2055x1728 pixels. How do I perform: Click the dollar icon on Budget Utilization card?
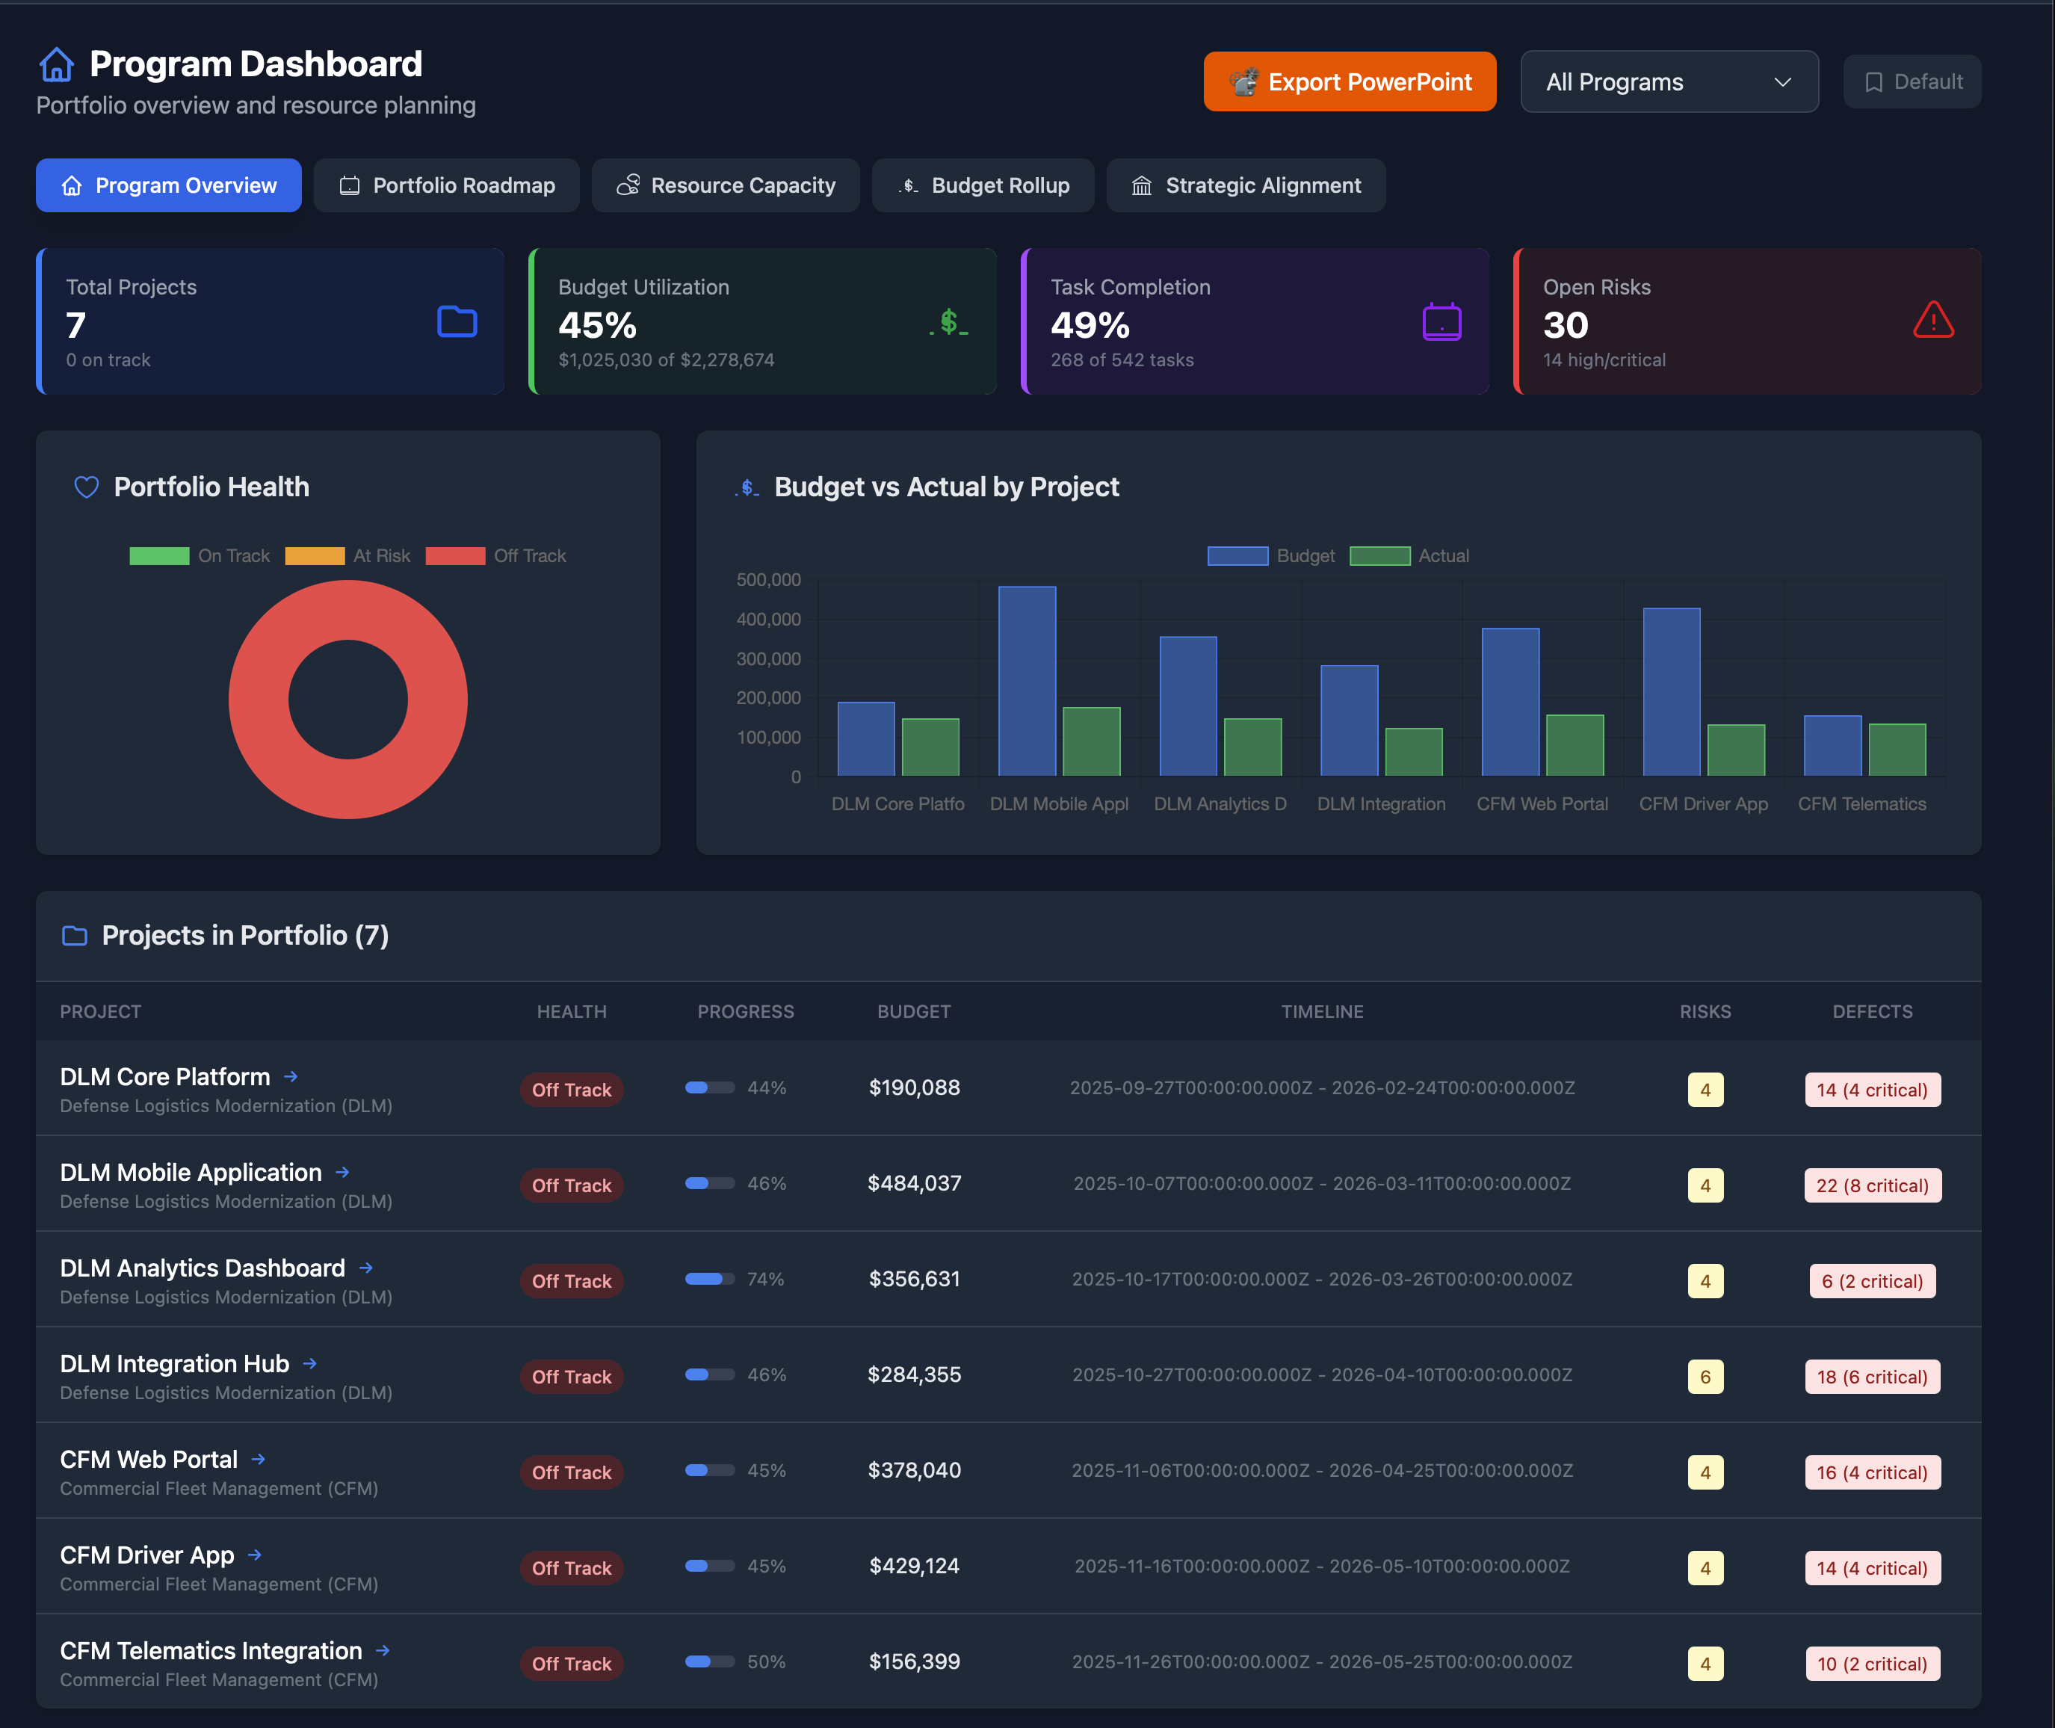point(948,321)
